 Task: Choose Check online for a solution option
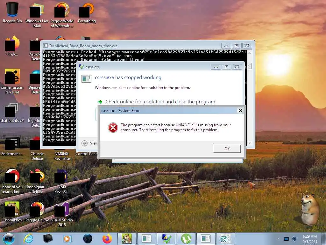(x=160, y=102)
